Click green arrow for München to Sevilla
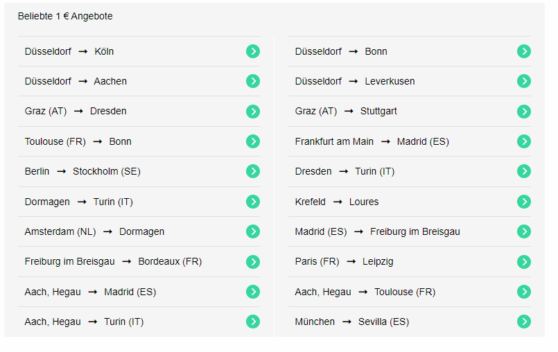Viewport: 558px width, 352px height. pyautogui.click(x=523, y=322)
